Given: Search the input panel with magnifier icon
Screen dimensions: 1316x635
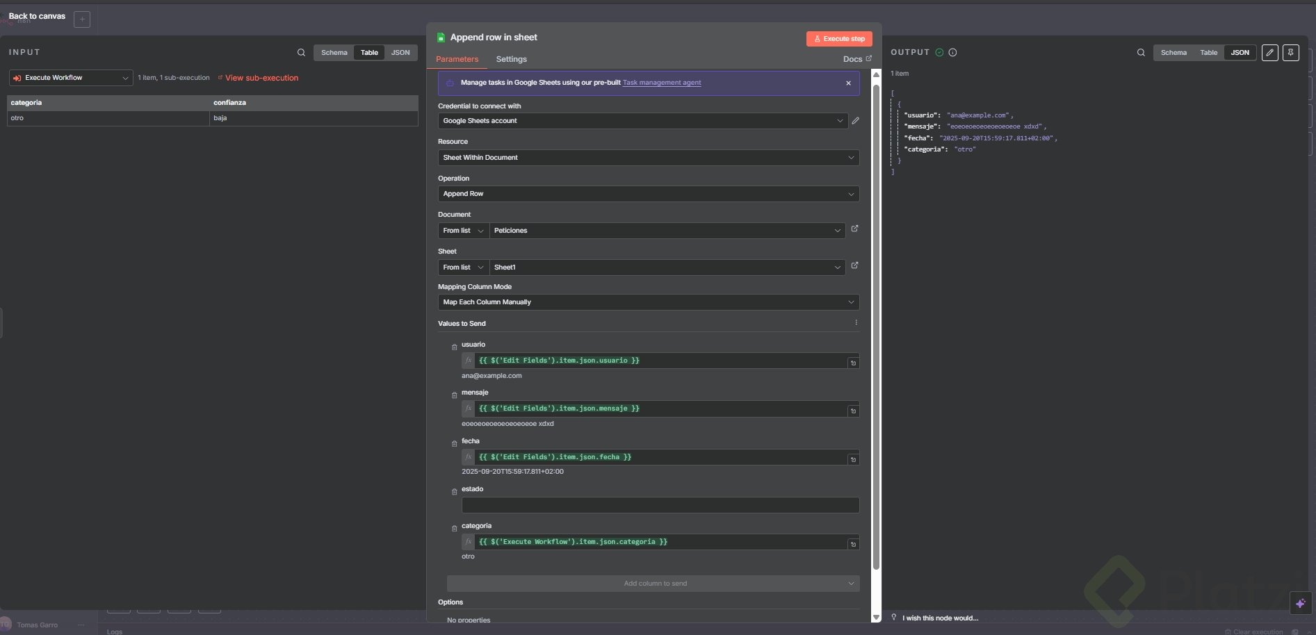Looking at the screenshot, I should tap(301, 53).
